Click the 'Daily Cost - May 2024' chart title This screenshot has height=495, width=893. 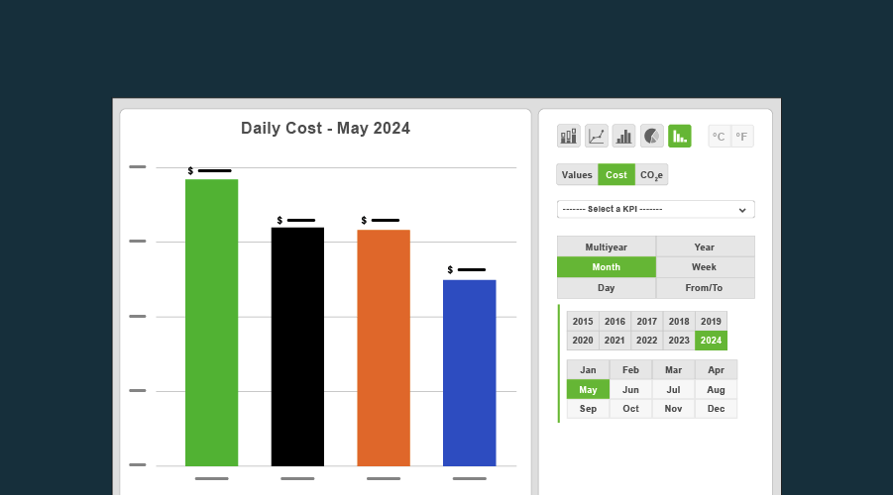pyautogui.click(x=325, y=128)
